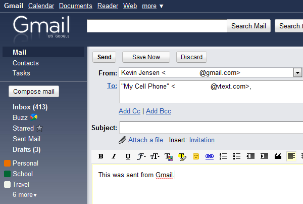Apply bold formatting in compose toolbar
Screen dimensions: 303x204
[x=100, y=156]
